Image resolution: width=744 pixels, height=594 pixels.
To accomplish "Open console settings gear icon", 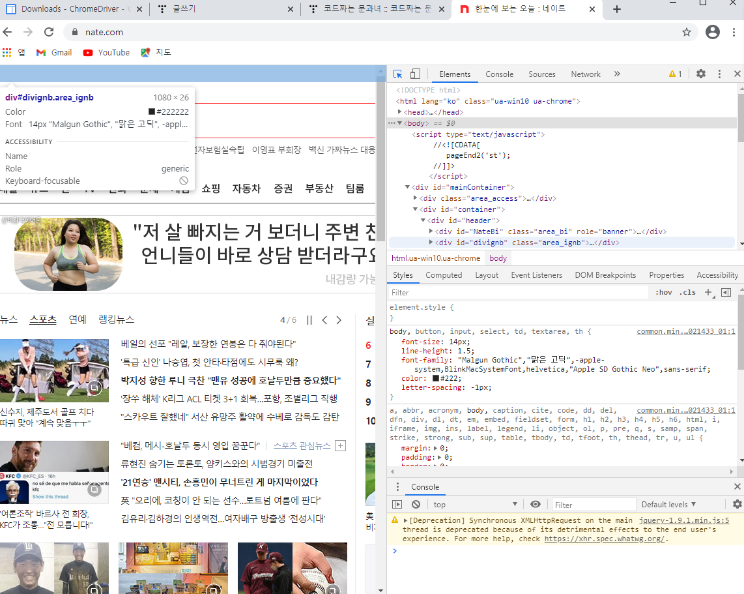I will [737, 505].
